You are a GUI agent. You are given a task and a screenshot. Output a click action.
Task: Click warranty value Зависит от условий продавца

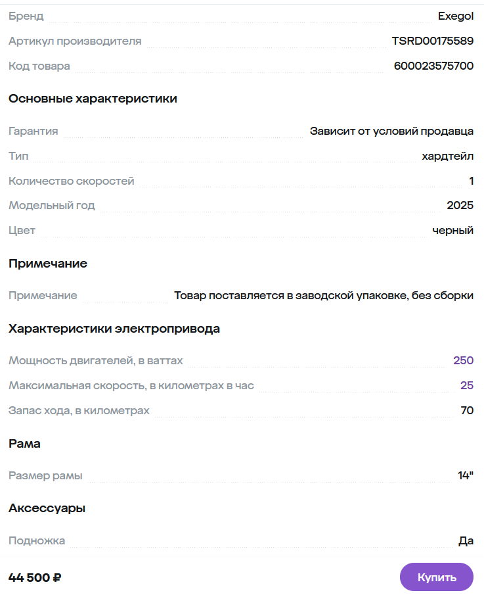(391, 131)
